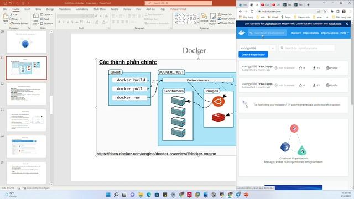The image size is (354, 199).
Task: Go to Repositories in Docker Hub nav
Action: pyautogui.click(x=311, y=33)
